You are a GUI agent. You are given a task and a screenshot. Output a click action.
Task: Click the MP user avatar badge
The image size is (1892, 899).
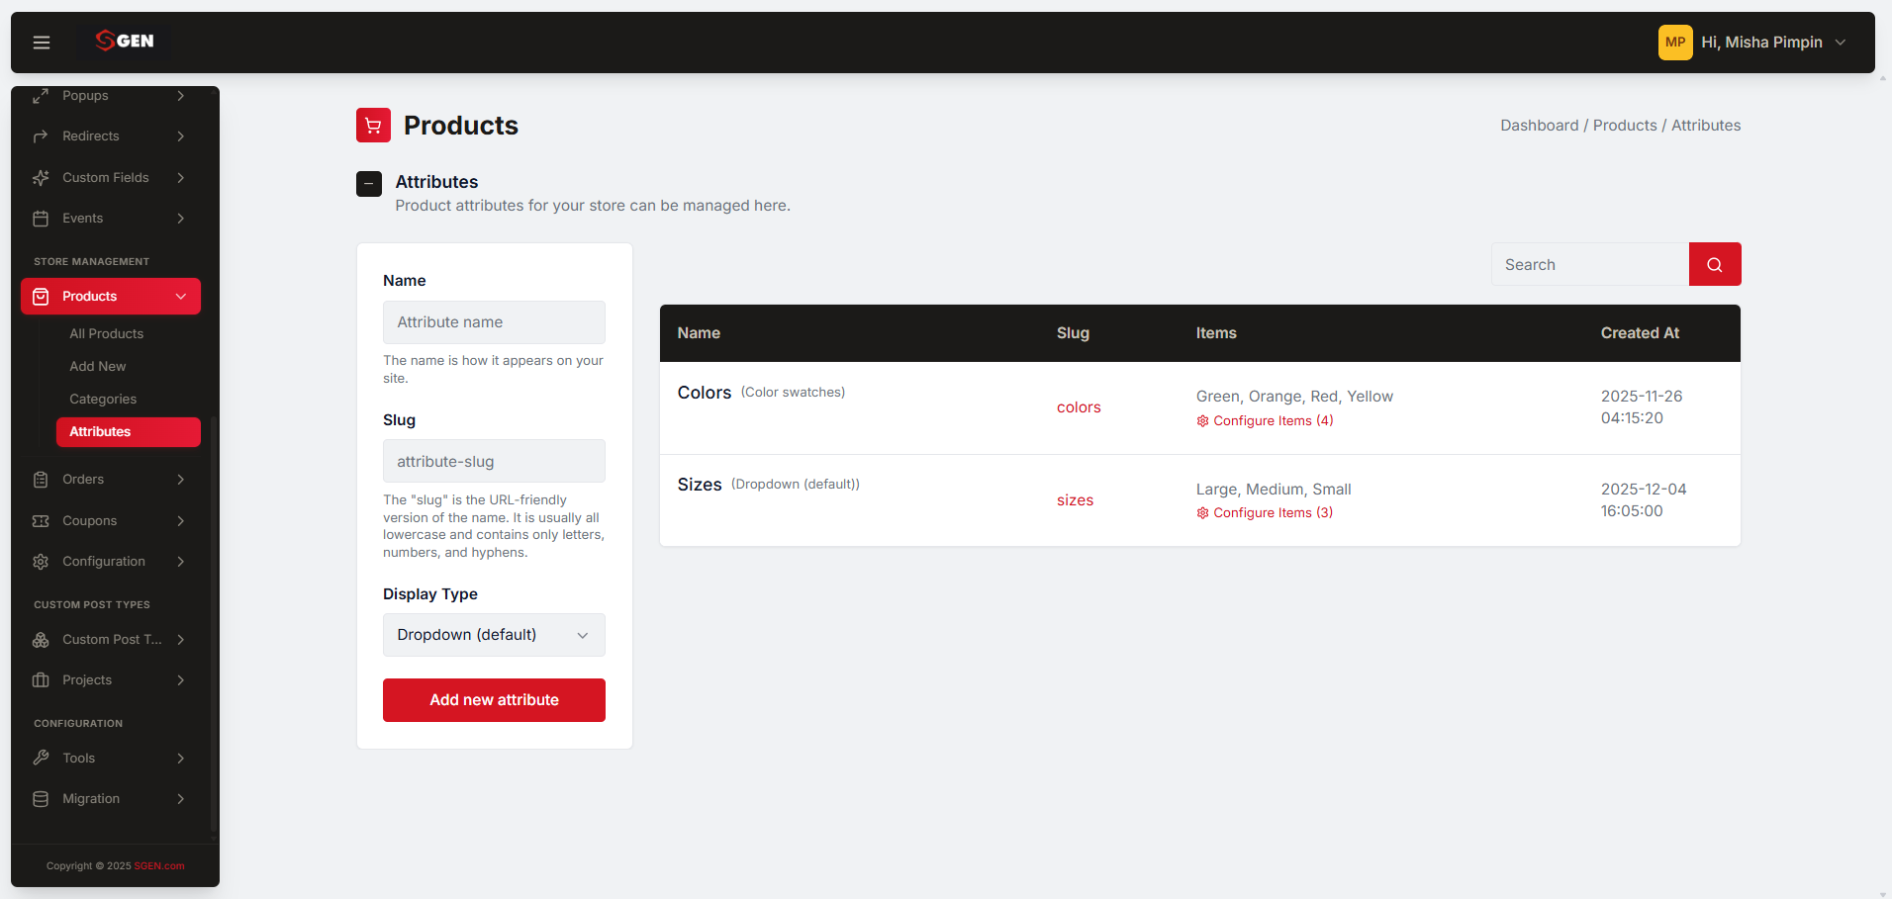click(x=1675, y=43)
